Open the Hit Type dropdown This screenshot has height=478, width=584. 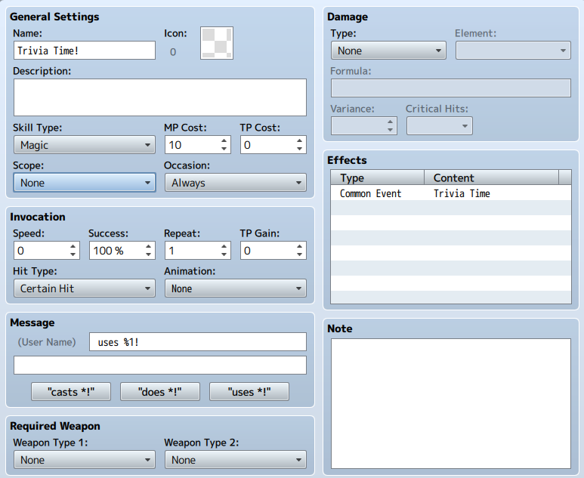point(84,288)
